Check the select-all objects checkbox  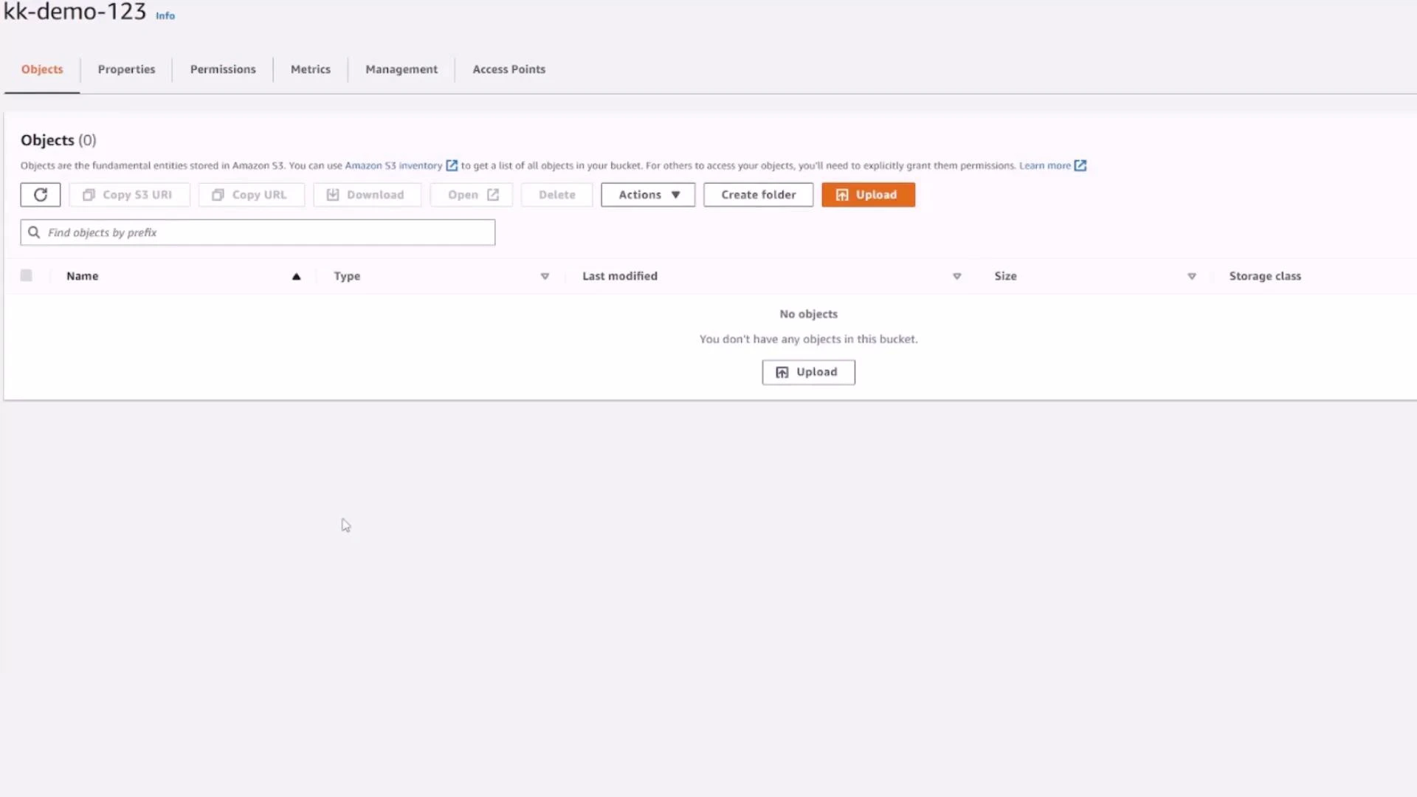point(27,275)
